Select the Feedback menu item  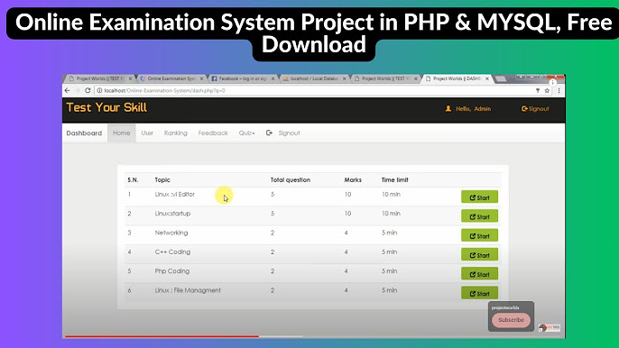tap(213, 133)
